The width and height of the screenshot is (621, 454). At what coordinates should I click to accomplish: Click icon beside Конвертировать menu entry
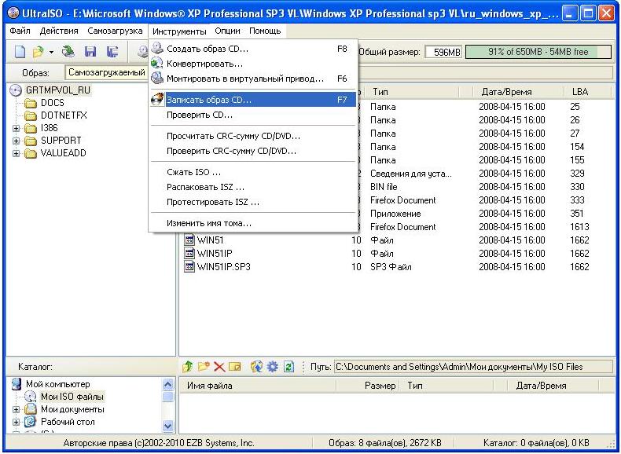click(157, 64)
